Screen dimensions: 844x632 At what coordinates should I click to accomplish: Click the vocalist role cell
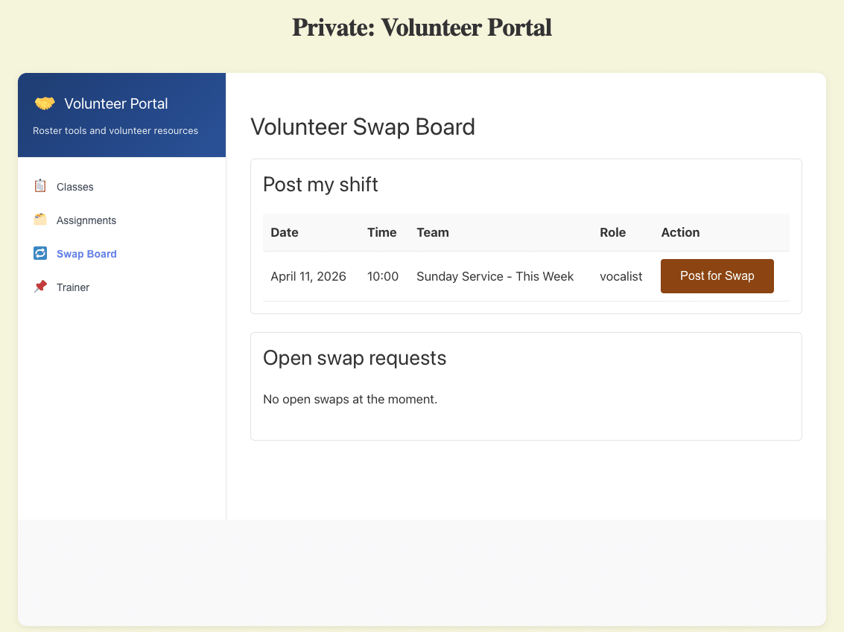pos(621,276)
